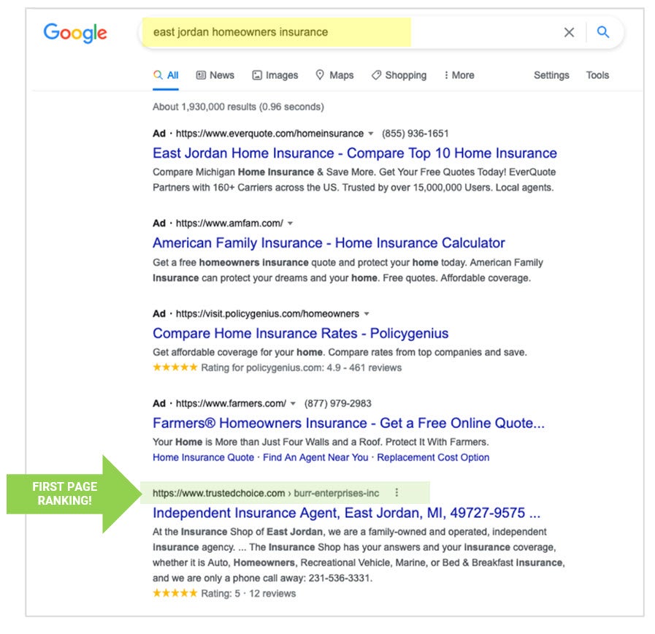655x634 pixels.
Task: Open the disclosure arrow next to farmers.com
Action: point(292,403)
